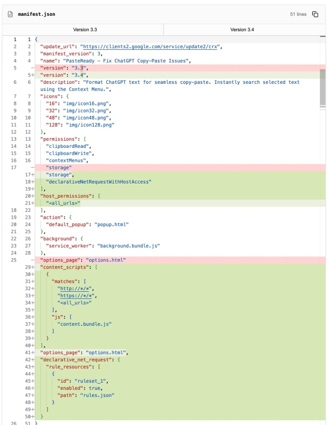Screen dimensions: 329x425
Task: Click the manifest.json file icon
Action: click(x=10, y=14)
